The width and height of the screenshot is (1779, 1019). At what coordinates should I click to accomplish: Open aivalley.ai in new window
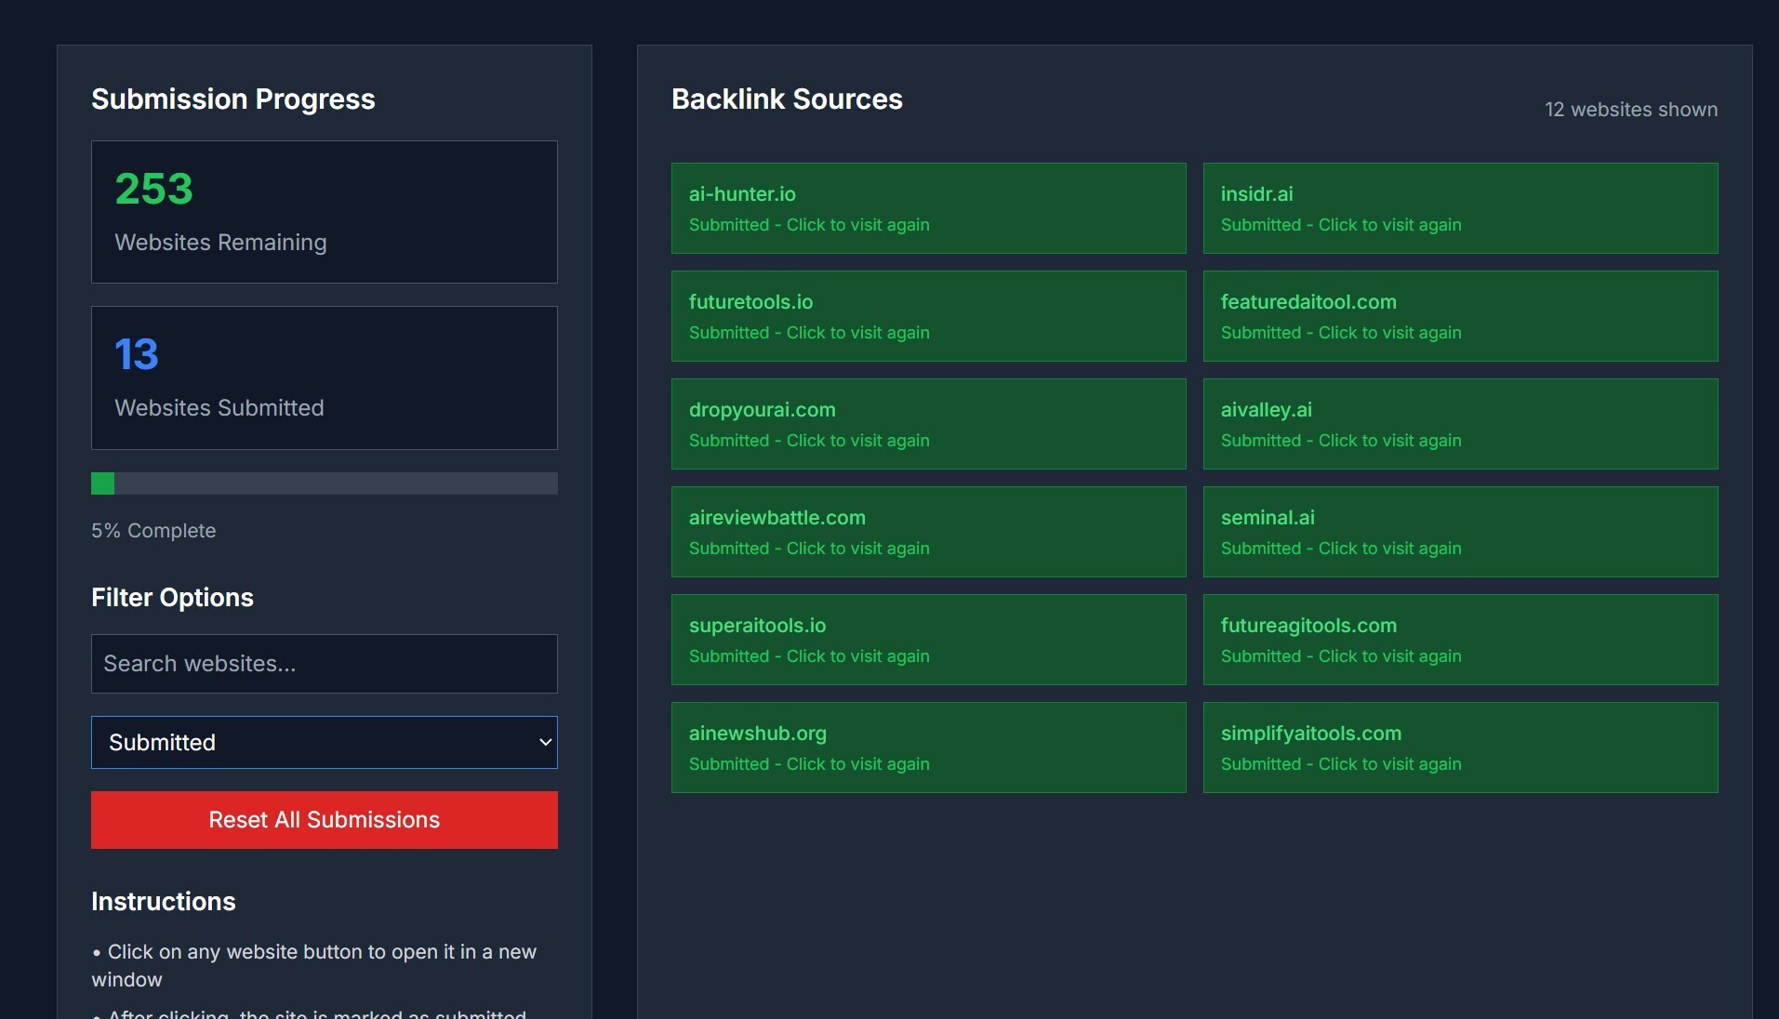(1460, 424)
